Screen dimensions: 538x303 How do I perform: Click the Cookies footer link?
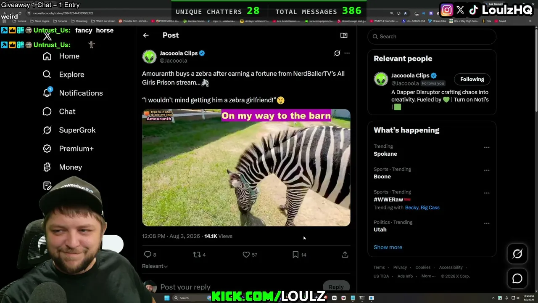click(423, 267)
